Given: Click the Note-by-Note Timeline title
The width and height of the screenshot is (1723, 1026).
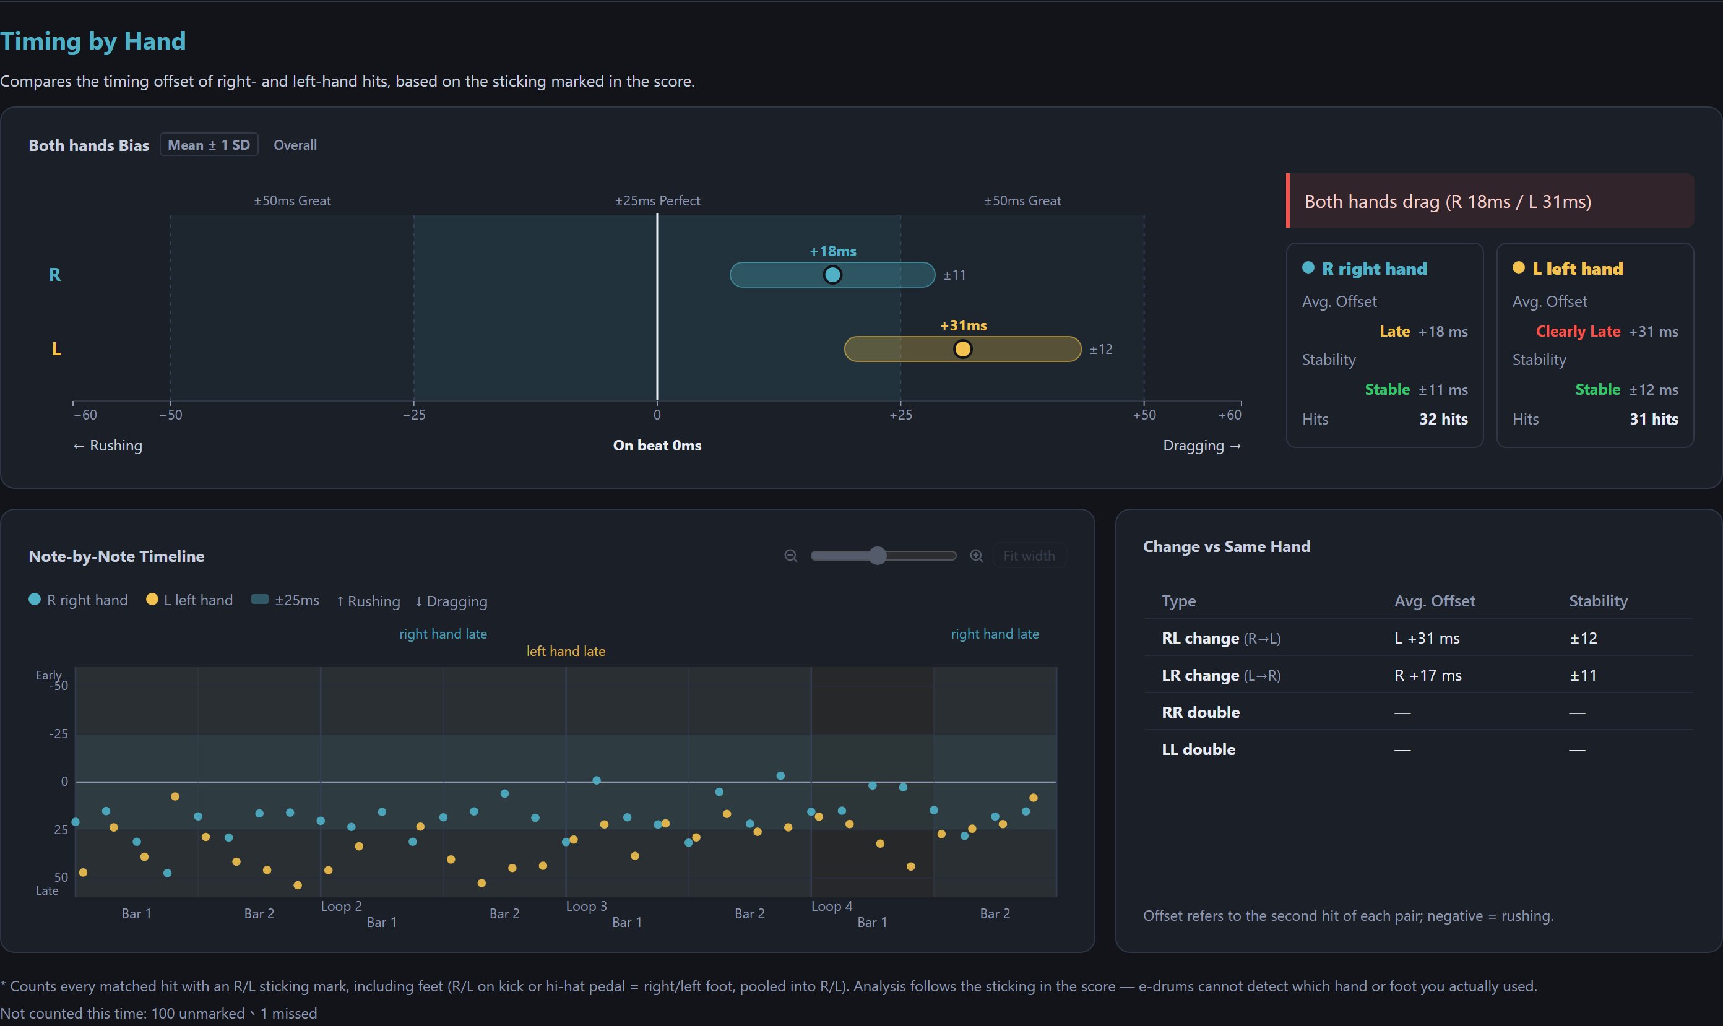Looking at the screenshot, I should click(116, 556).
